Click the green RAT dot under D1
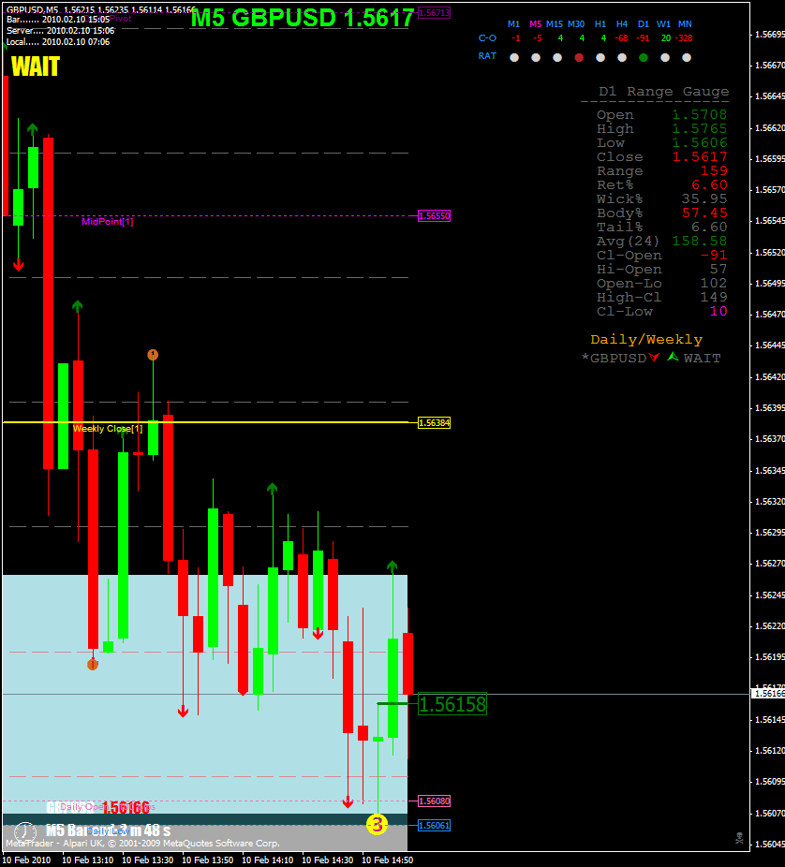The width and height of the screenshot is (785, 867). coord(644,57)
